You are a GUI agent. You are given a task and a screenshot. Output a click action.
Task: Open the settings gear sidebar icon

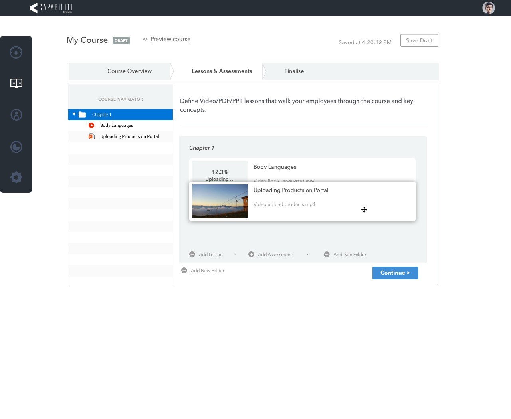[x=16, y=177]
